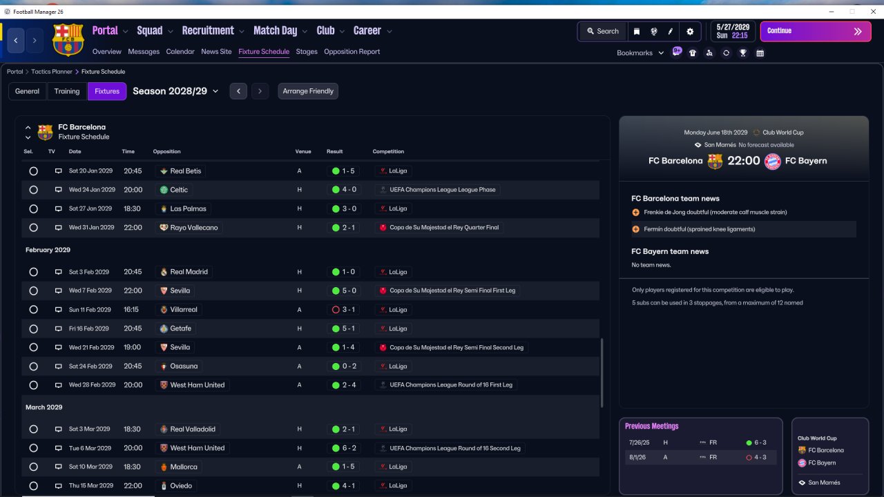Open Tactics Planner breadcrumb link
Viewport: 884px width, 497px height.
tap(52, 72)
